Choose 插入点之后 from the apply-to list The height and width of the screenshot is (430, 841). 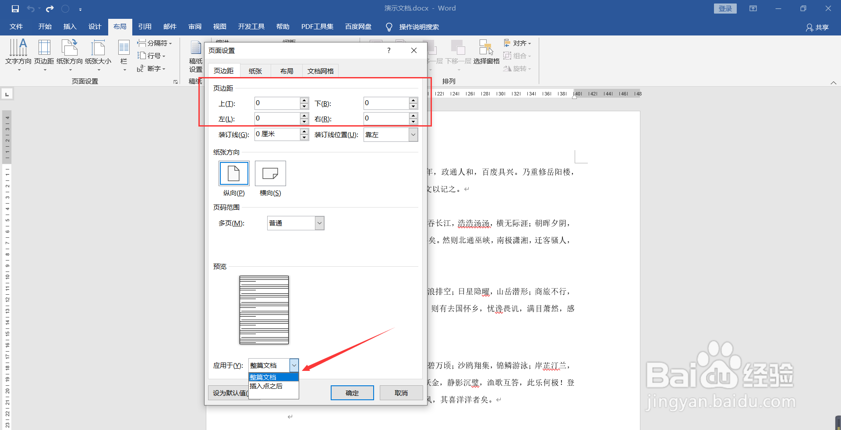coord(266,387)
